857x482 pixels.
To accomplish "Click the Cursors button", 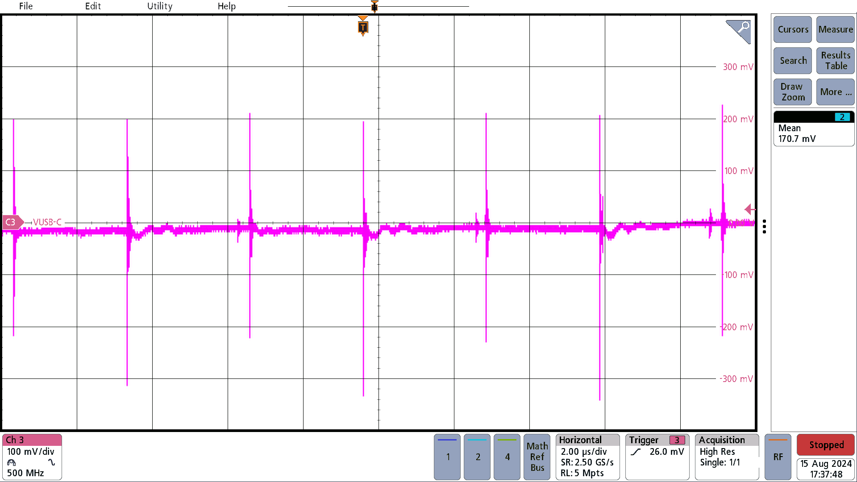I will [x=793, y=29].
